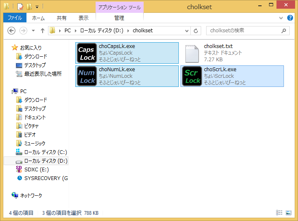298x221 pixels.
Task: Click 4 個の項目 in status bar
Action: click(21, 213)
